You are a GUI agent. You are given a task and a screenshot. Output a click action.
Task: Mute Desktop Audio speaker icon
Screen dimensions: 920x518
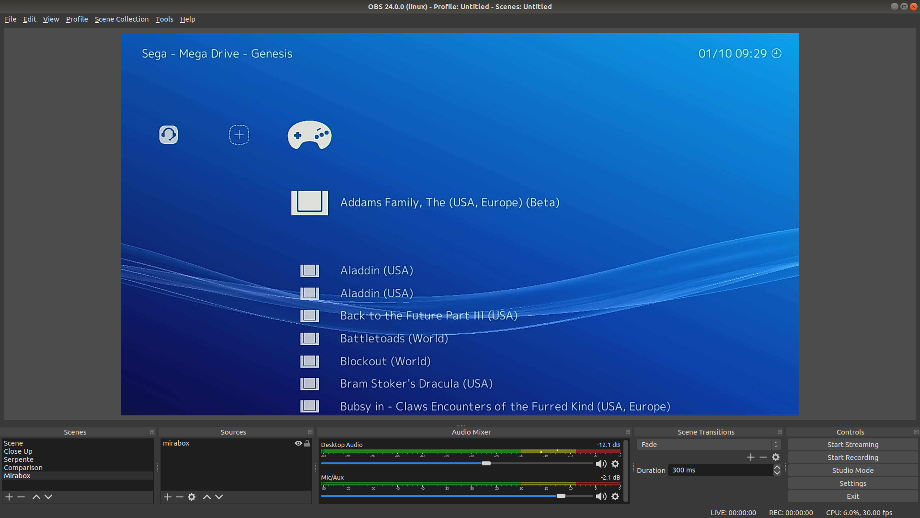[x=601, y=464]
